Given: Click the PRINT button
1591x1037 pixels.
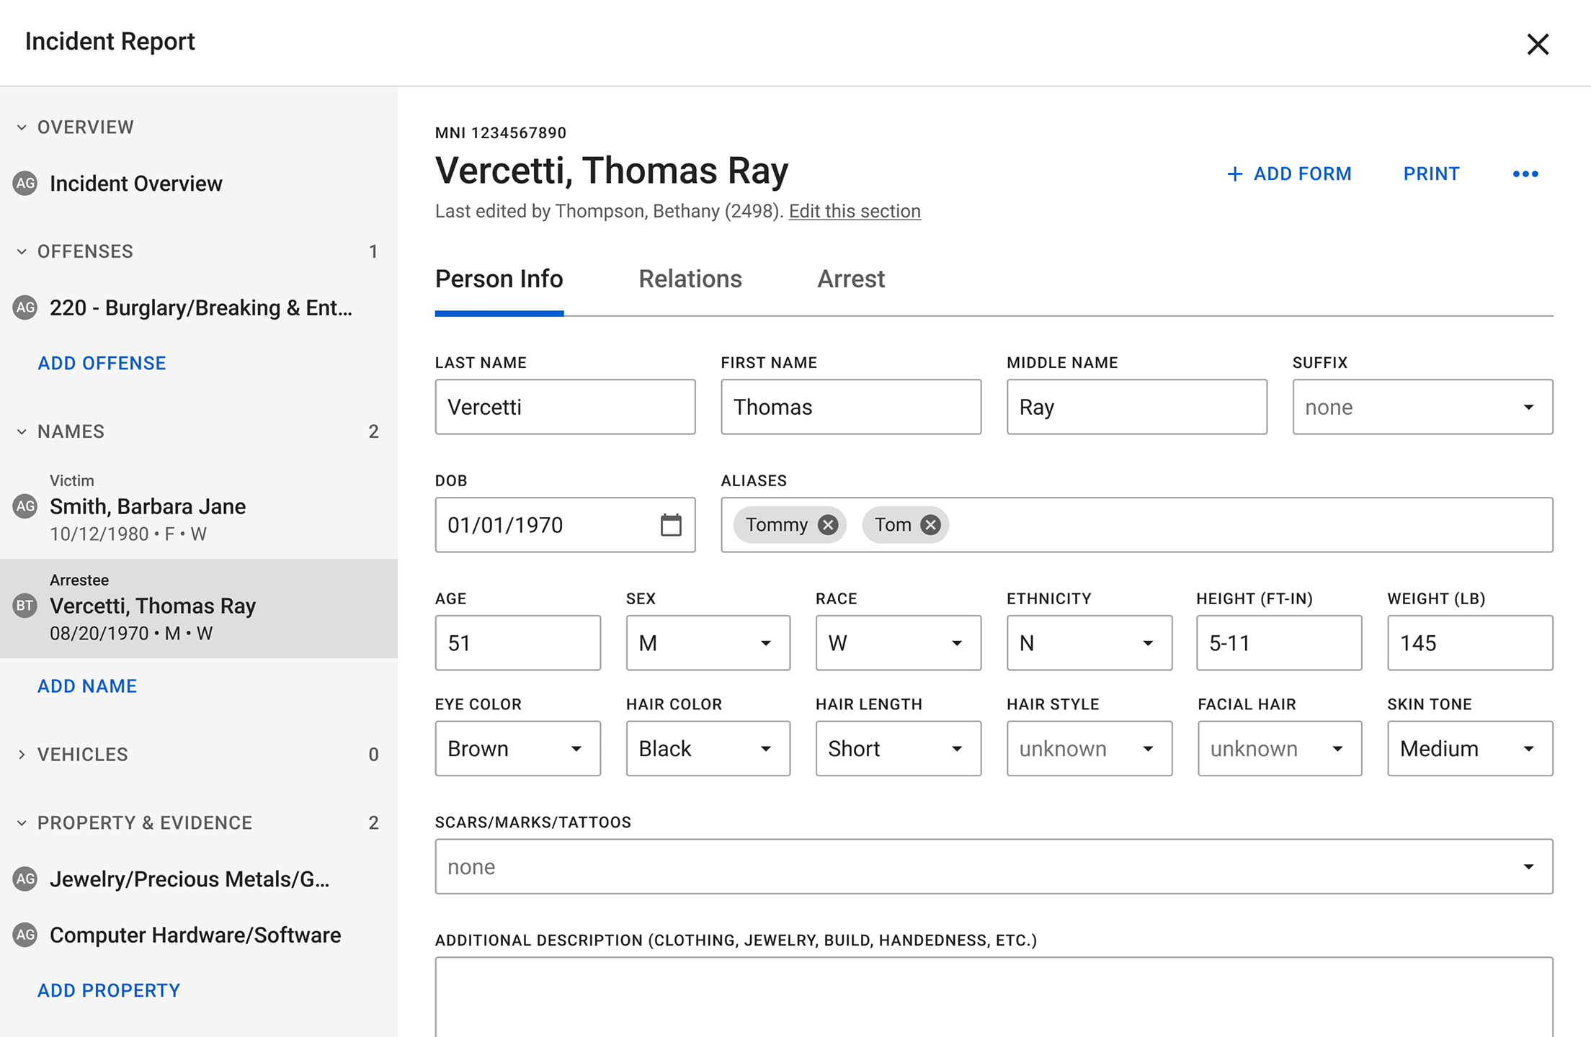Looking at the screenshot, I should 1431,174.
